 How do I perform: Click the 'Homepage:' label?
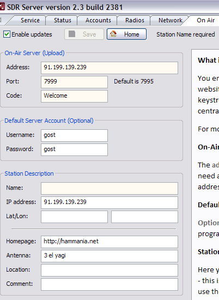[x=21, y=241]
